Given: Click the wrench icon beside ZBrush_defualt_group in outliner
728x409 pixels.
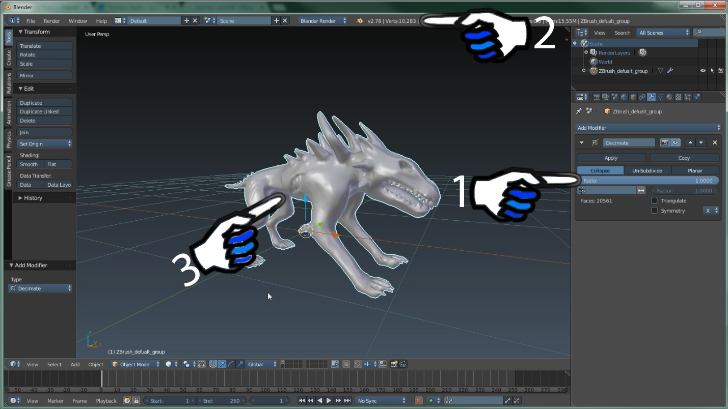Looking at the screenshot, I should point(670,71).
